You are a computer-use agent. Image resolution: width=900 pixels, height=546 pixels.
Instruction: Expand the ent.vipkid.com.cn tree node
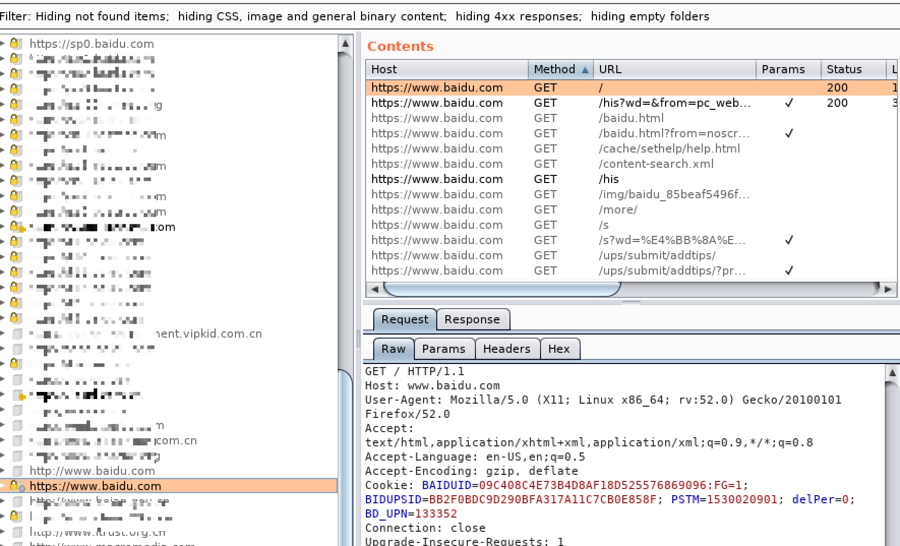click(3, 333)
